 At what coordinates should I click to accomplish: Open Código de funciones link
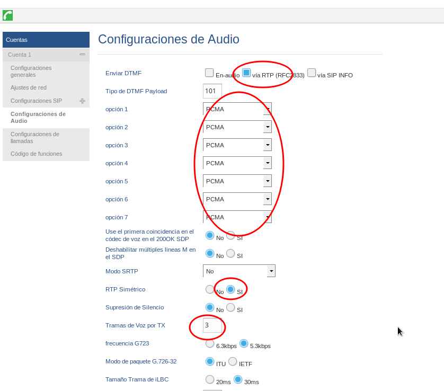tap(36, 154)
